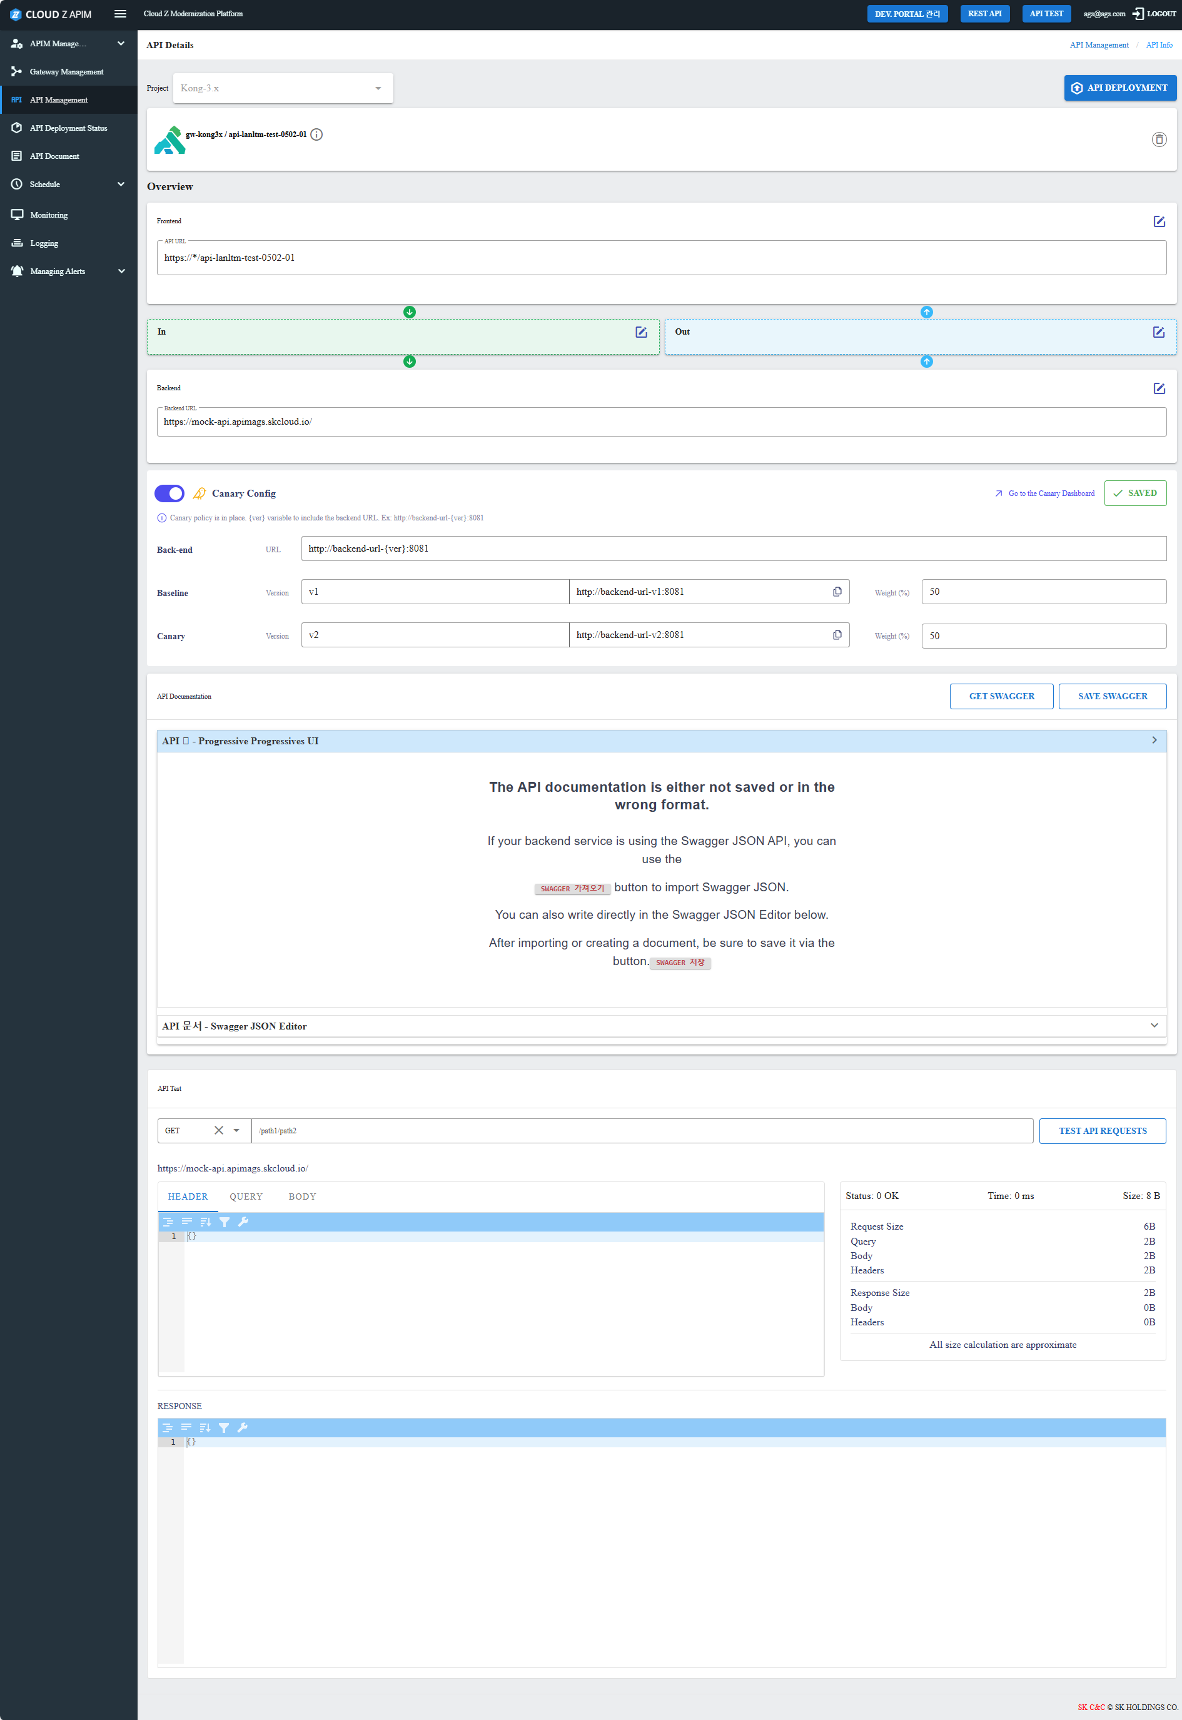Click the SAVED button

click(x=1134, y=493)
